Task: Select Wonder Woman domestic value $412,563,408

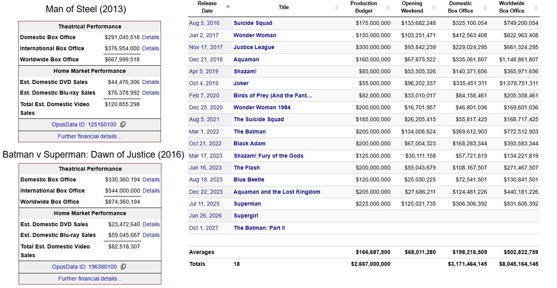Action: coord(470,35)
